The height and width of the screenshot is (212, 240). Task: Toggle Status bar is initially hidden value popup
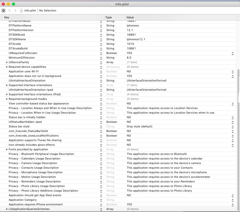(232, 117)
